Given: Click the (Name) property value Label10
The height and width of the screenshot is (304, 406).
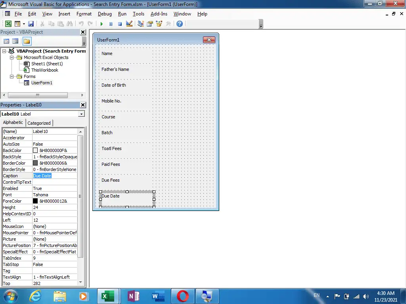Looking at the screenshot, I should click(55, 131).
